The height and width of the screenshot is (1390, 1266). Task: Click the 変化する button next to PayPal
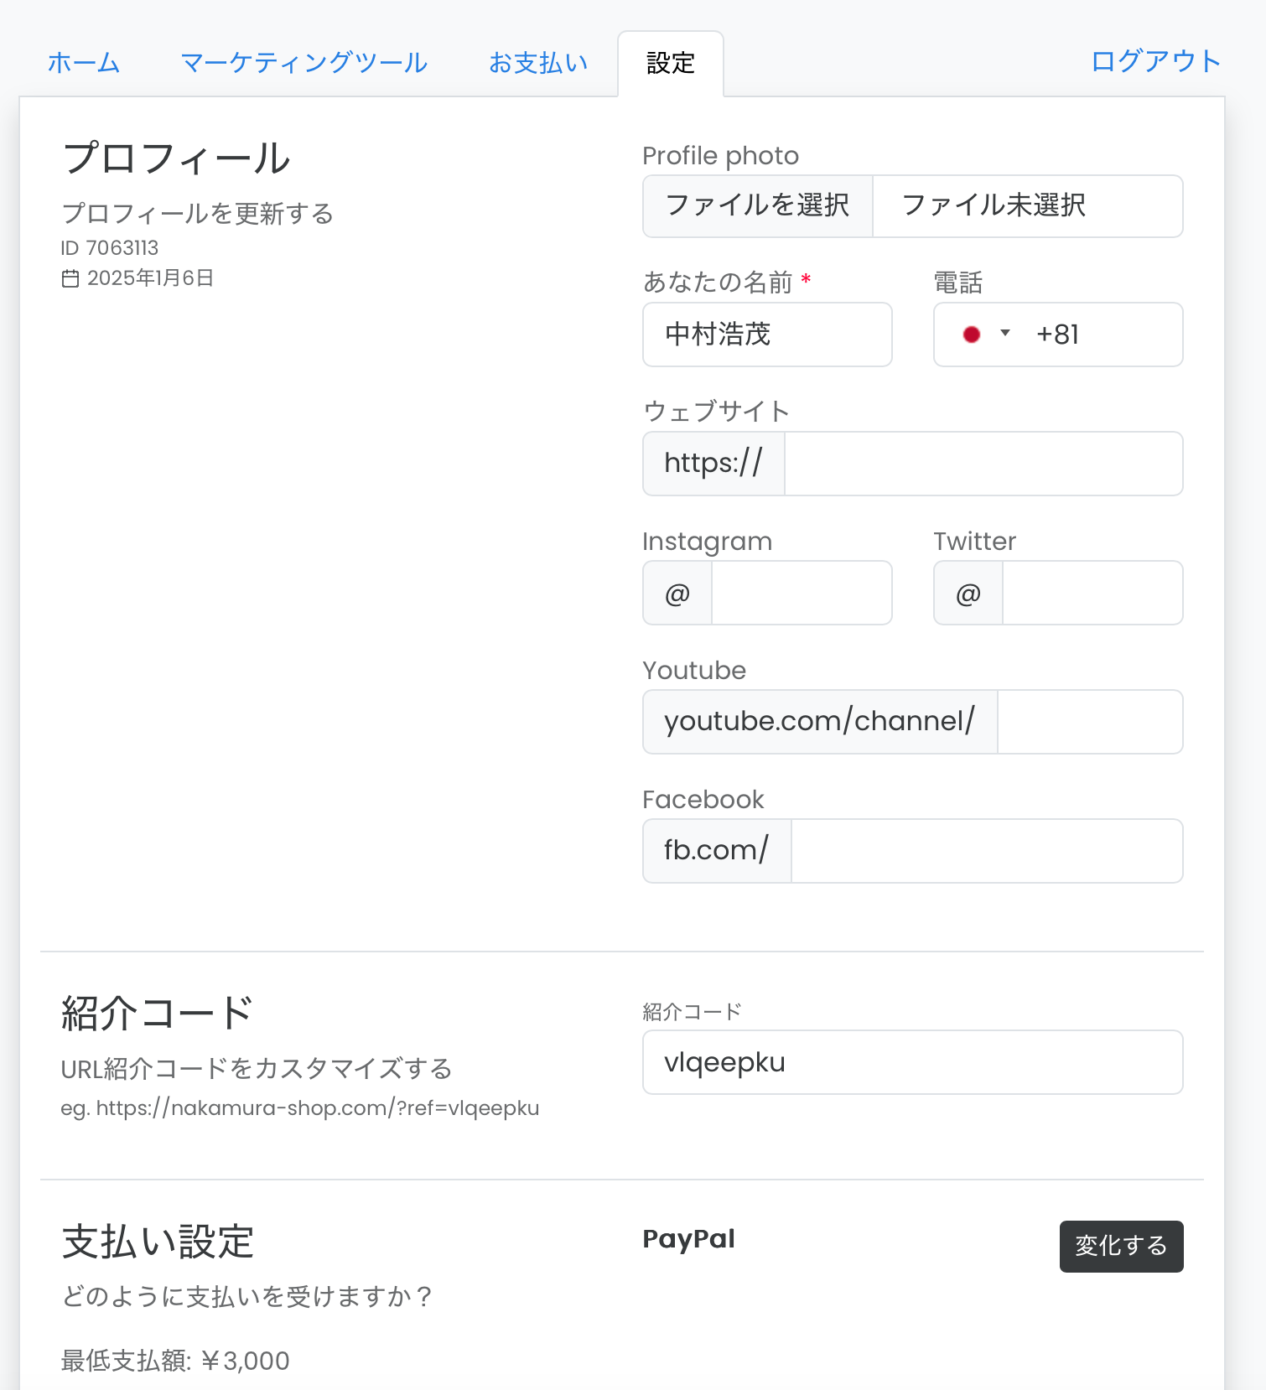click(x=1121, y=1246)
